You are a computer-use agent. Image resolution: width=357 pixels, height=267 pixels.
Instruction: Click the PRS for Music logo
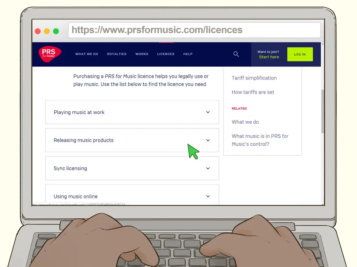50,54
